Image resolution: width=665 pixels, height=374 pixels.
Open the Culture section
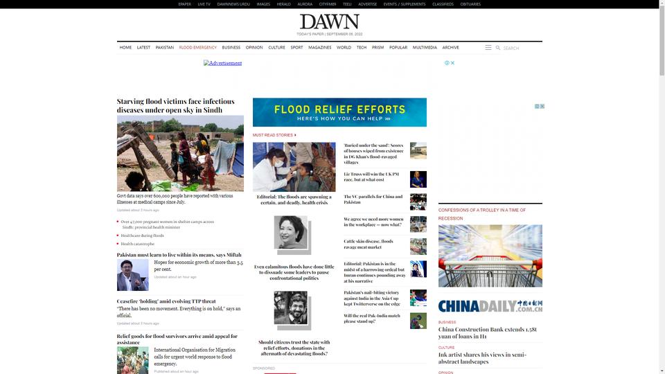[276, 48]
